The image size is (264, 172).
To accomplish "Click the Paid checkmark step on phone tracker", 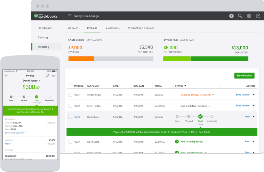I will [37, 97].
